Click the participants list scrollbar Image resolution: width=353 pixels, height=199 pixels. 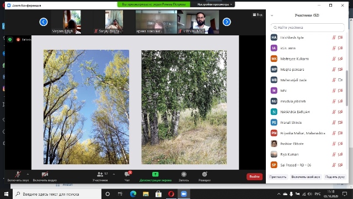click(x=347, y=88)
